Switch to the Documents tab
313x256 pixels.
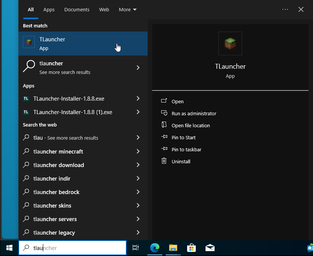tap(77, 9)
